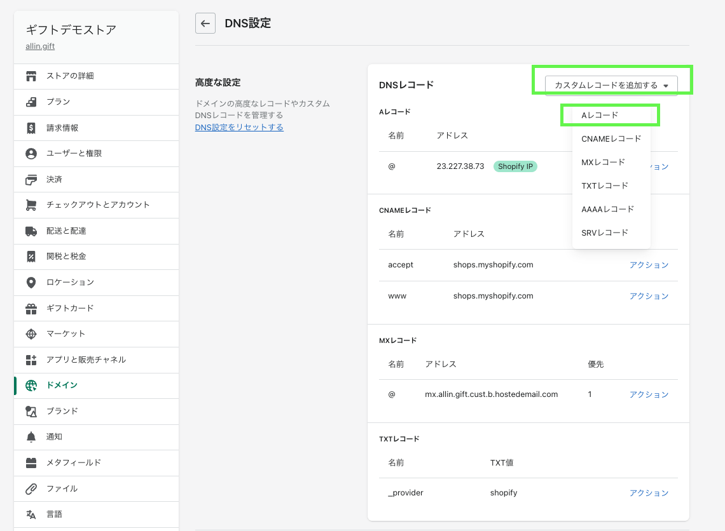
Task: Pick AAAAレコード from the menu
Action: click(x=611, y=209)
